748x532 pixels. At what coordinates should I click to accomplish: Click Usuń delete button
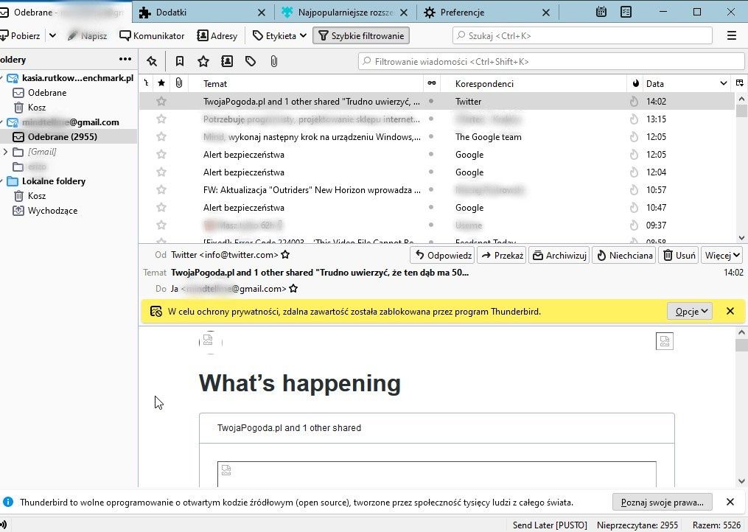678,255
